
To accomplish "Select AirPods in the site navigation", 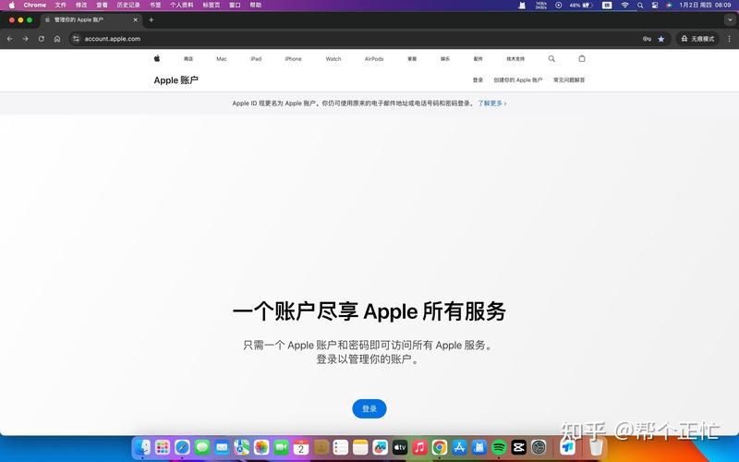I will (x=374, y=59).
